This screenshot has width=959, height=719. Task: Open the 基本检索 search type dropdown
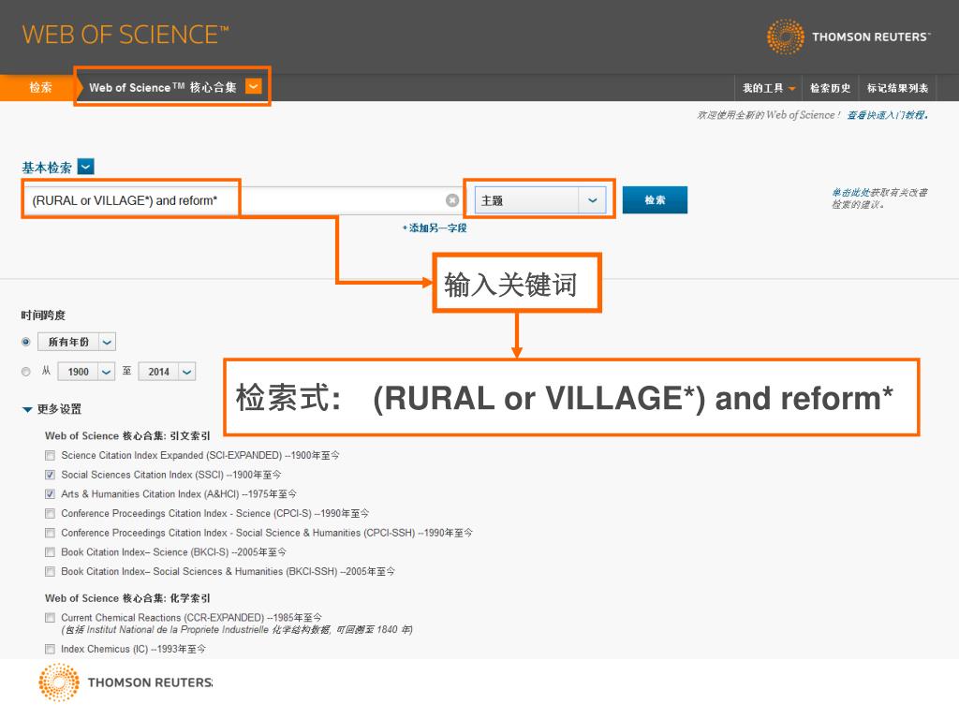coord(86,167)
